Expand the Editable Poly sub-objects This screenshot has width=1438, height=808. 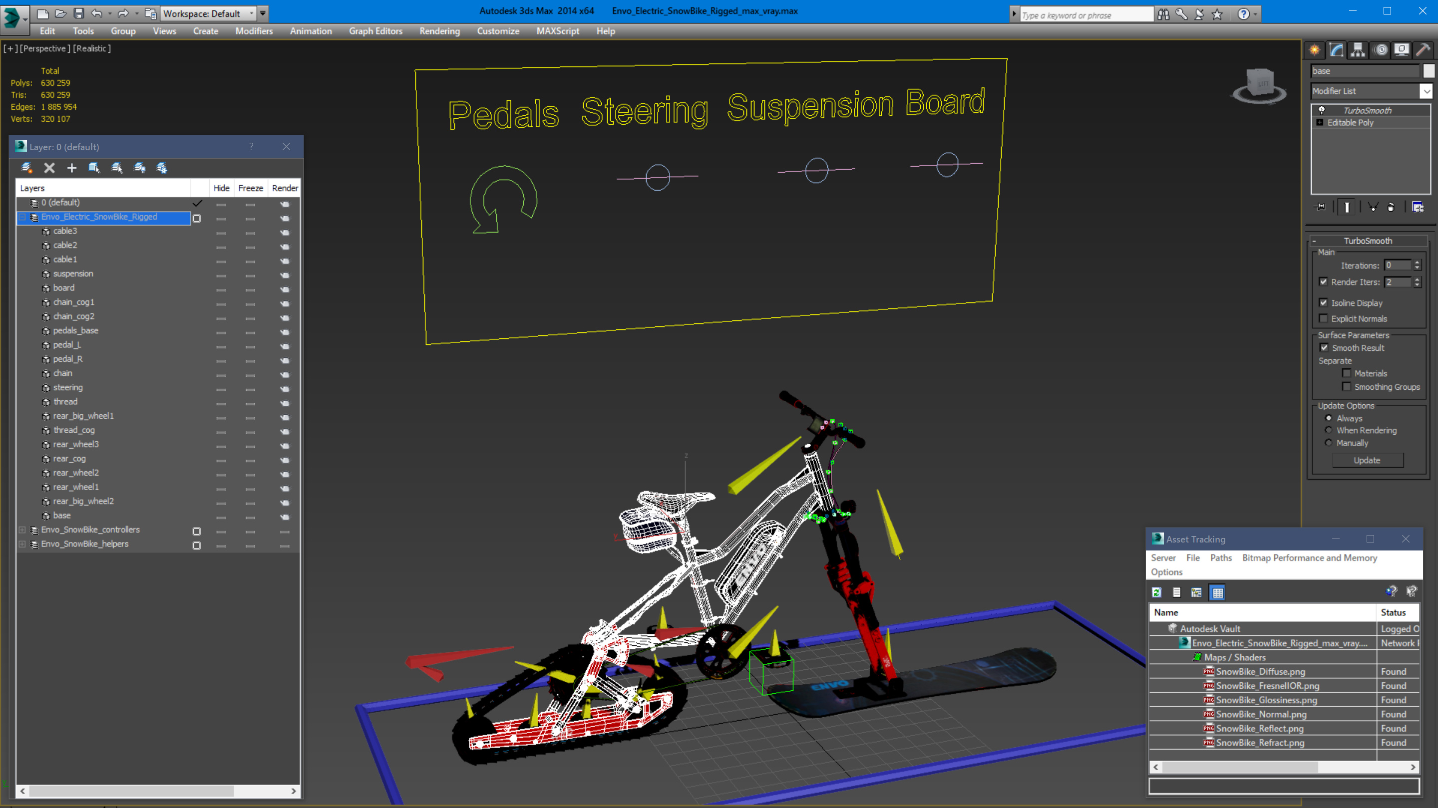coord(1320,122)
